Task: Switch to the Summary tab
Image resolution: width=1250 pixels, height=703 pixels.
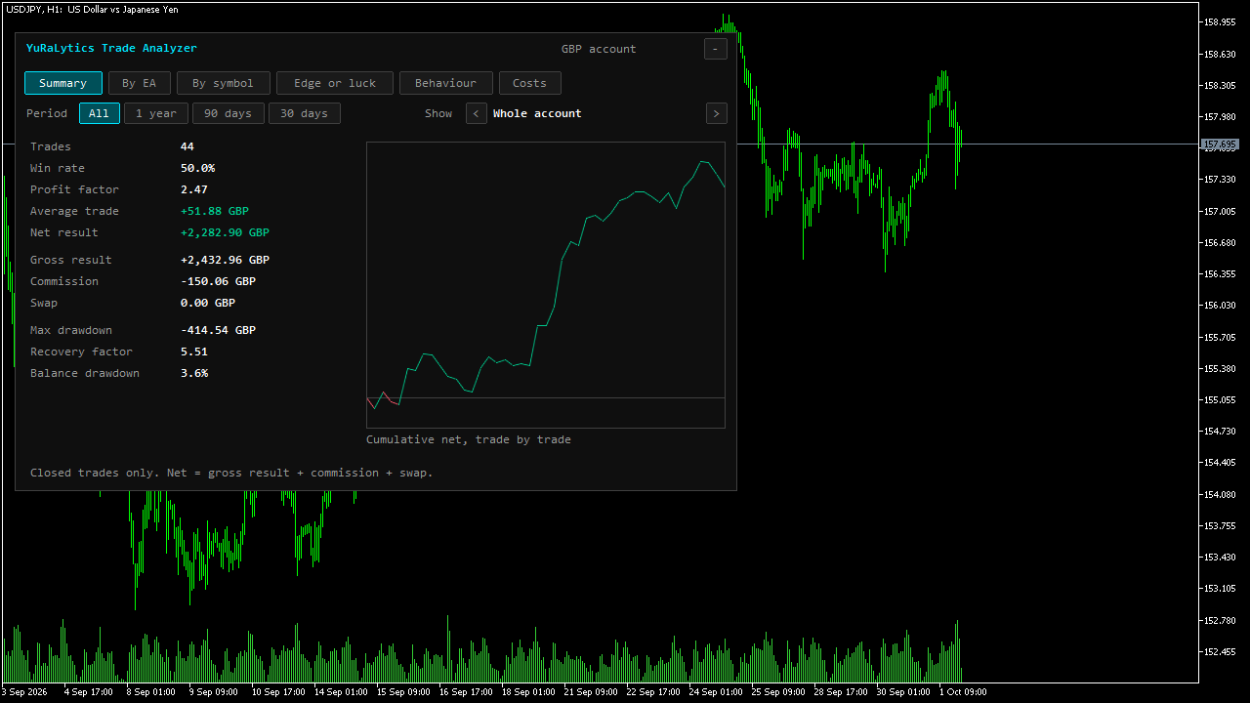Action: tap(63, 83)
